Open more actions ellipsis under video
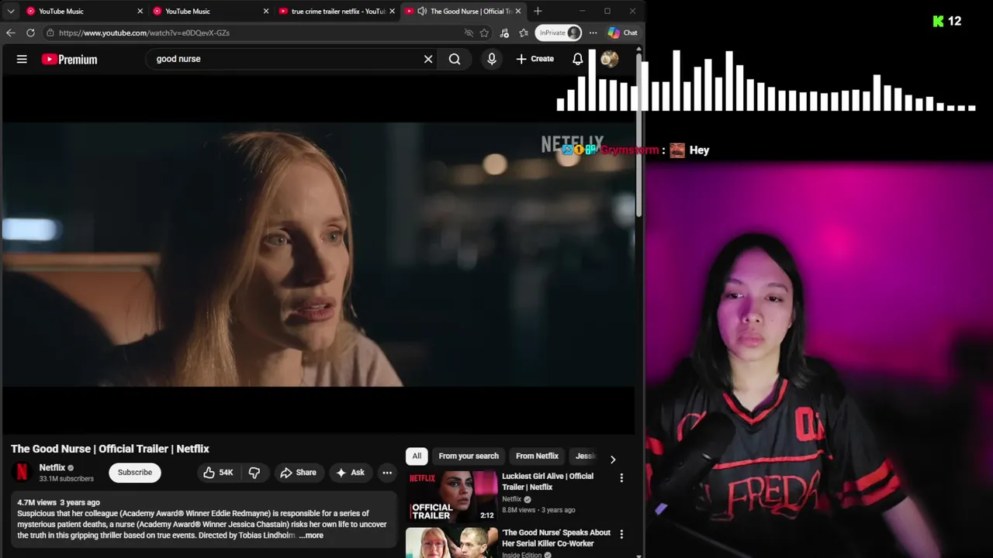This screenshot has height=558, width=993. pos(387,472)
